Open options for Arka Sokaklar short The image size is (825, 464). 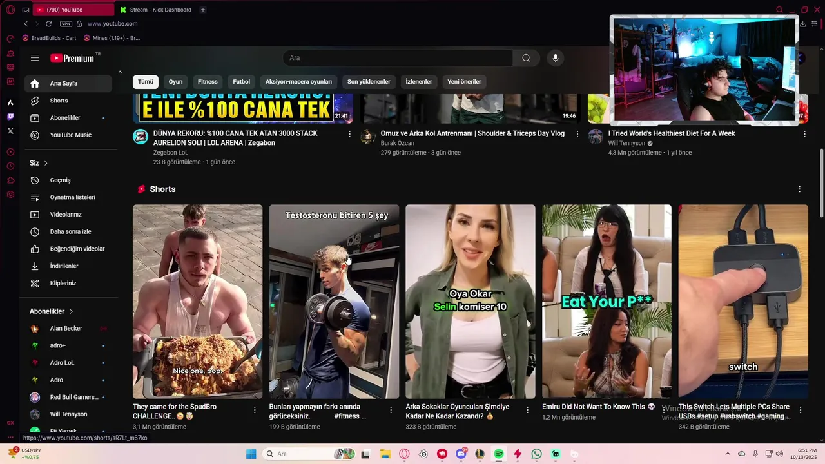click(527, 410)
